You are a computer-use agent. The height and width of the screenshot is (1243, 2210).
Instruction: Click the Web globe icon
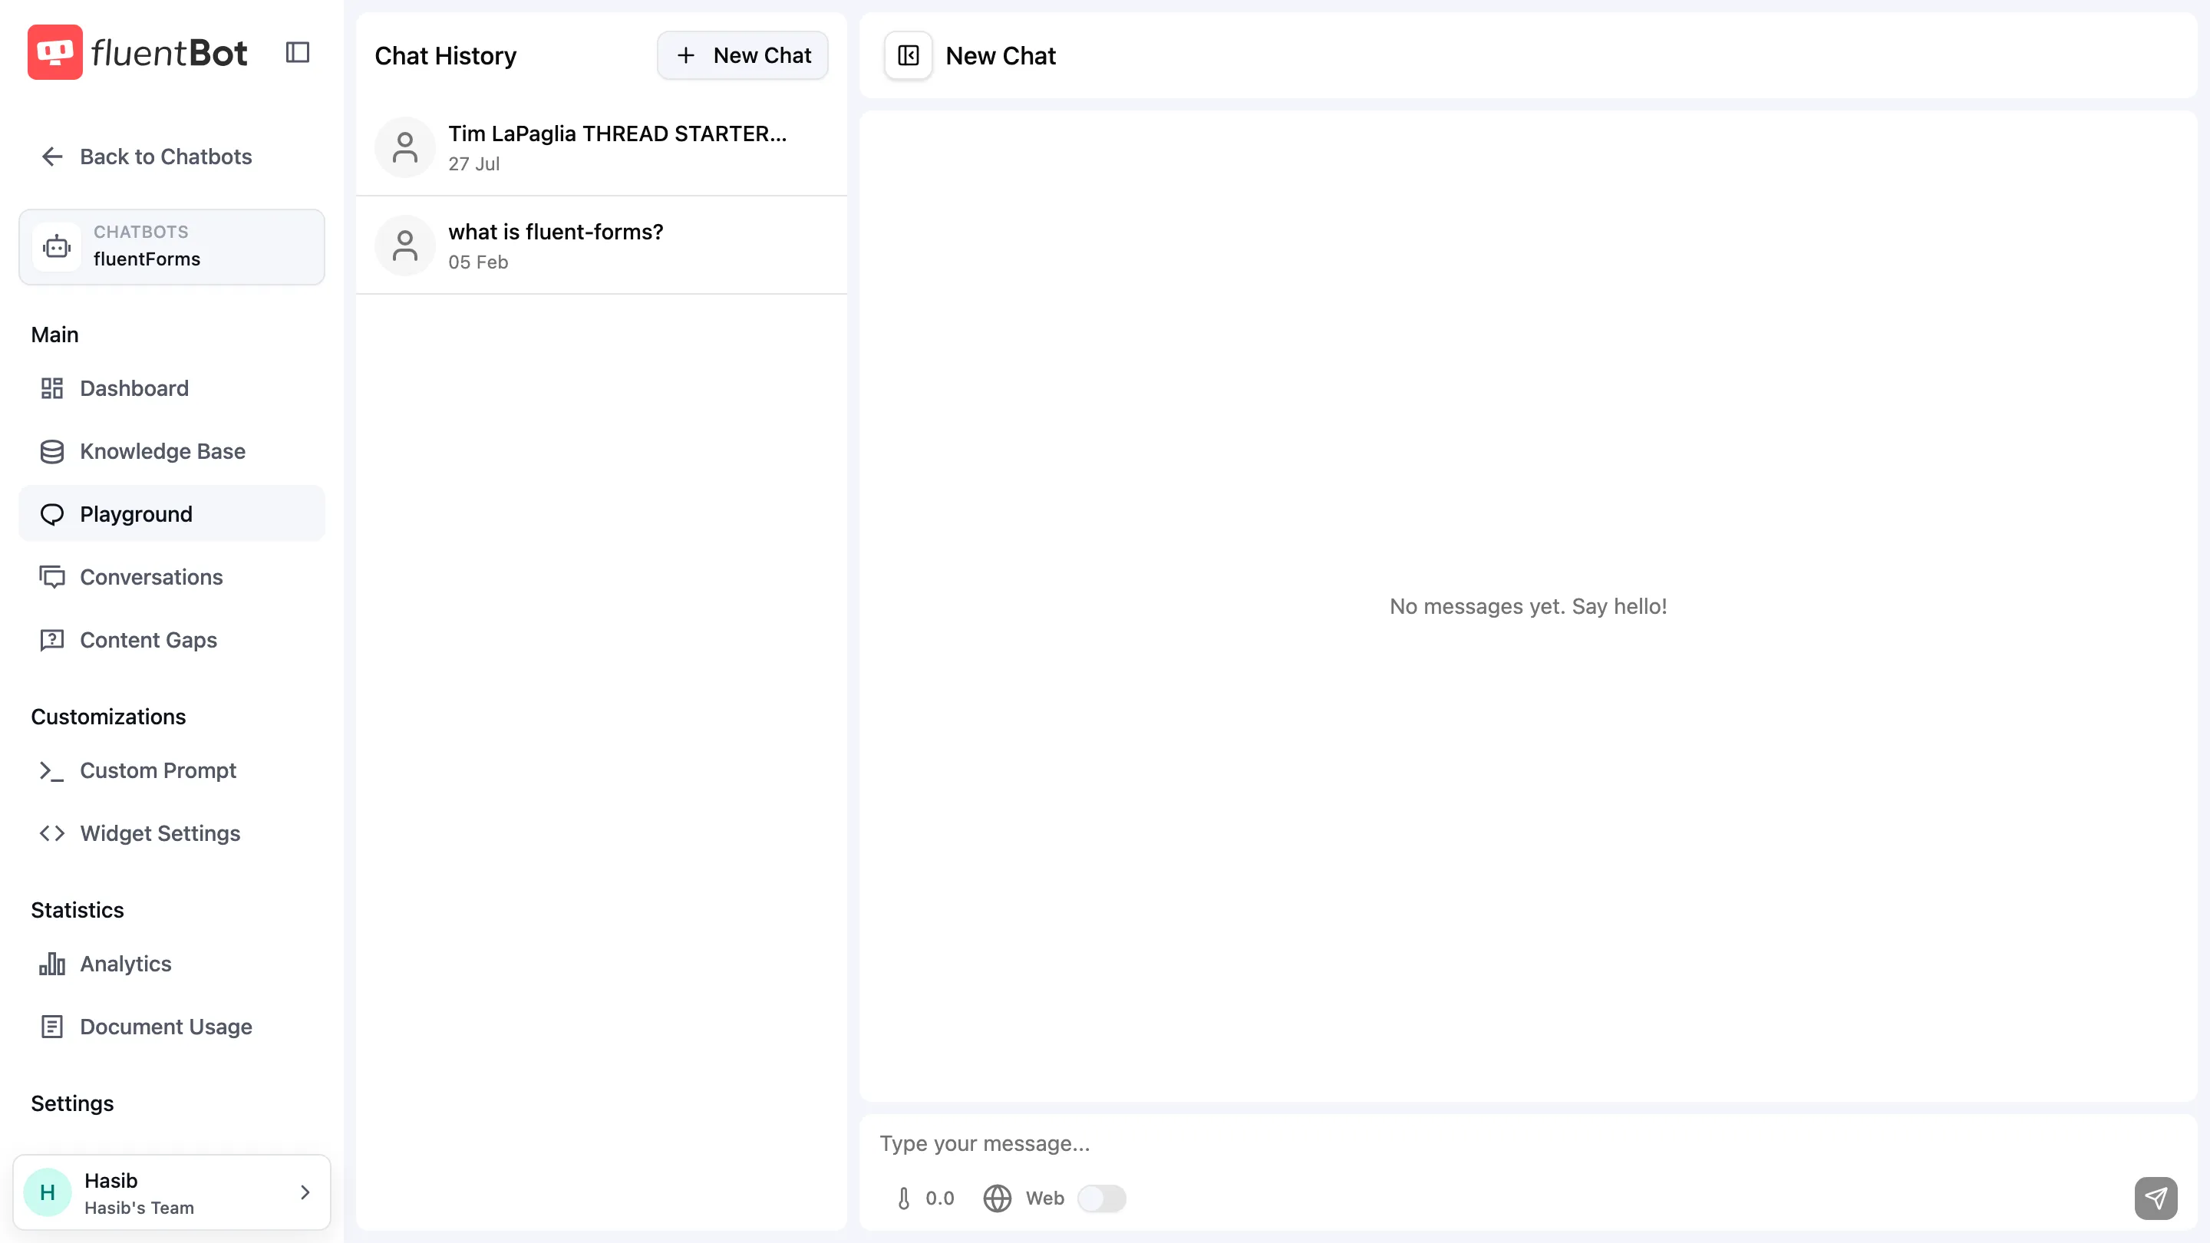click(997, 1198)
